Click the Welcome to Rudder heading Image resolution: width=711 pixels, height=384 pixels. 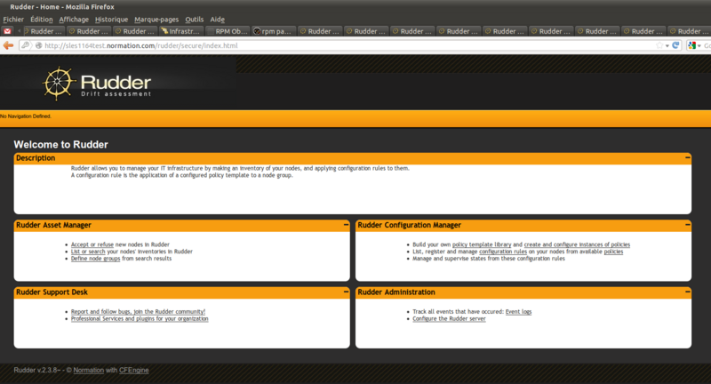pyautogui.click(x=60, y=145)
